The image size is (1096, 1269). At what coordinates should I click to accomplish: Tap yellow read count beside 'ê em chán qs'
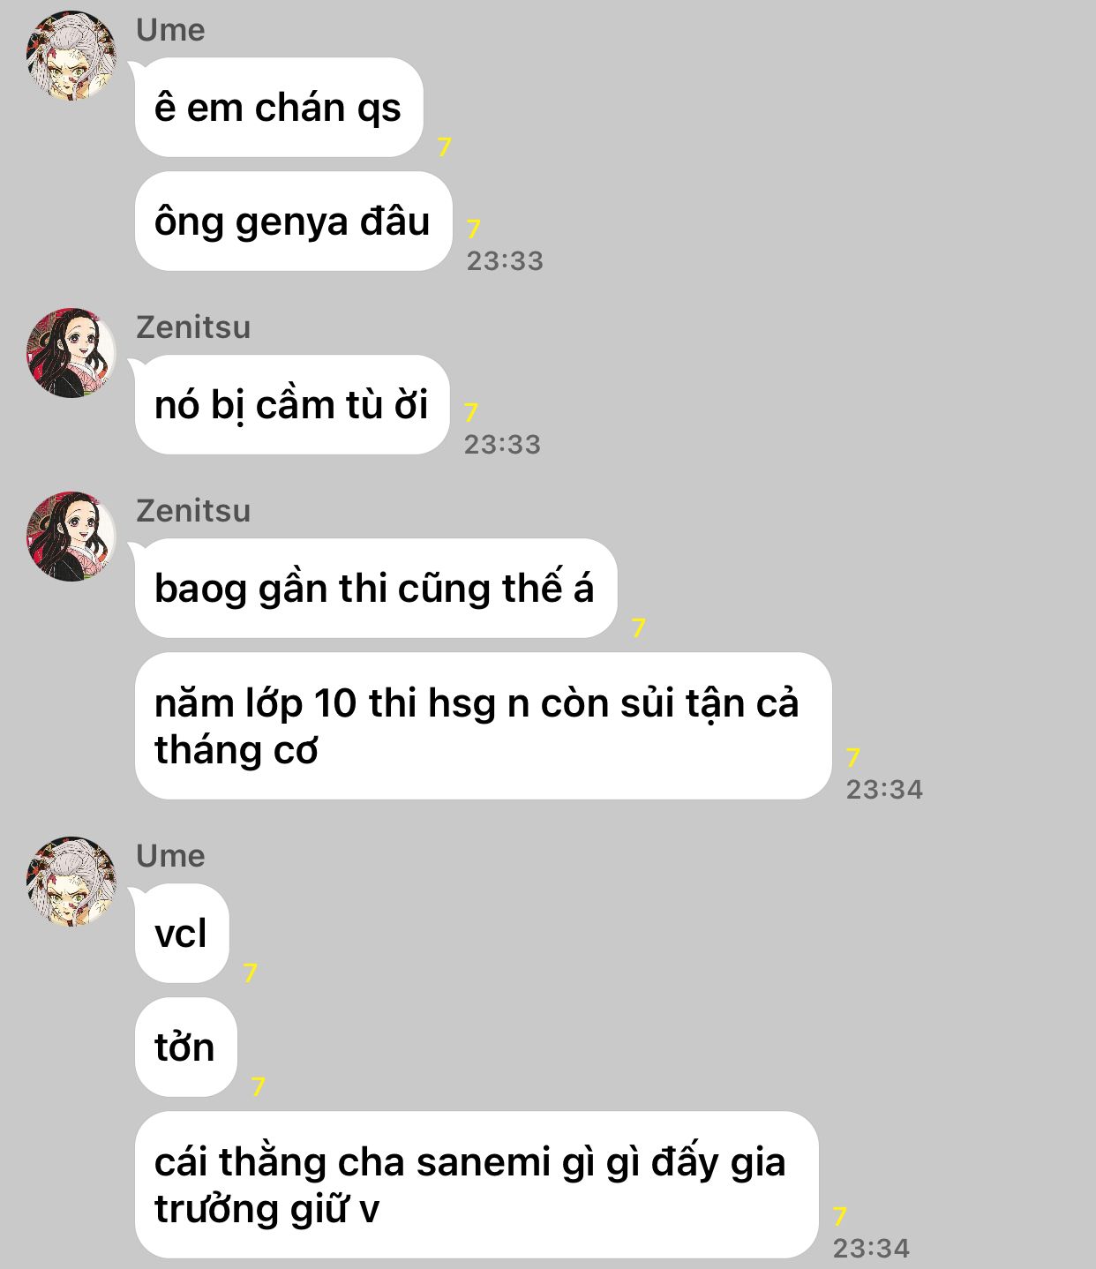[445, 146]
